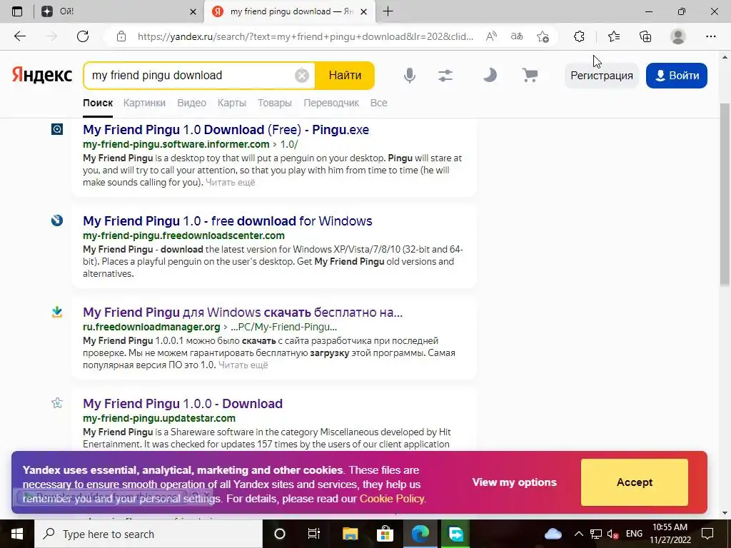Start voice search with microphone
731x548 pixels.
click(409, 76)
